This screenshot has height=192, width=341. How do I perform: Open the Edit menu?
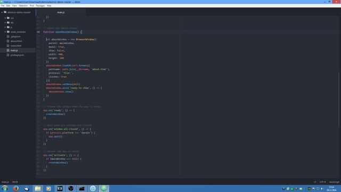(9, 6)
